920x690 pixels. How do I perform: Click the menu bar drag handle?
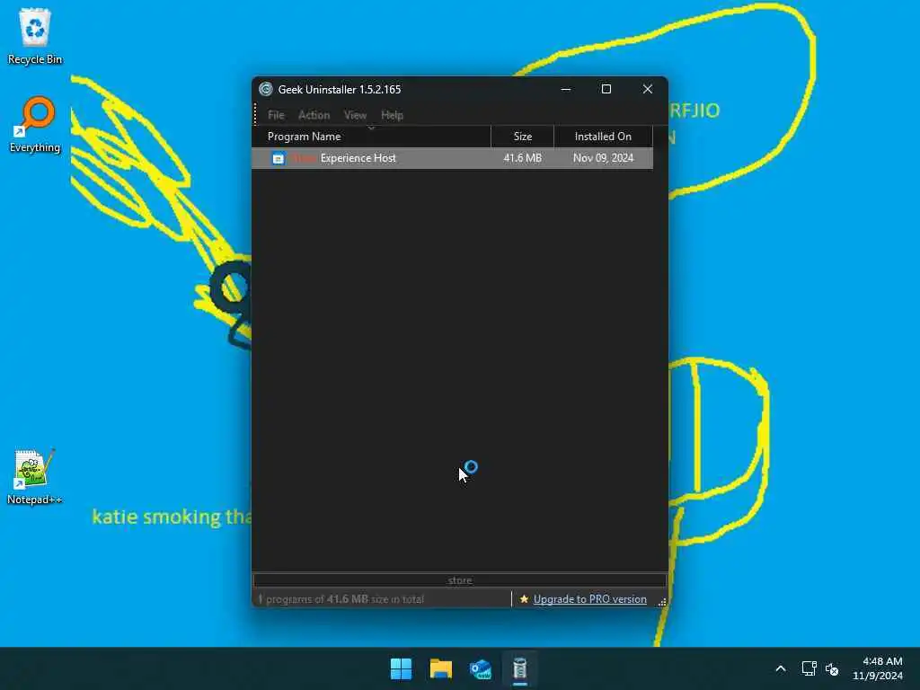pos(255,114)
